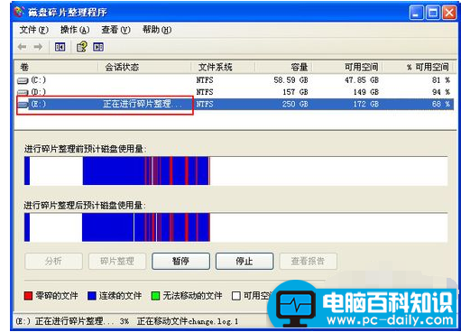Click the 157 GB capacity cell
The image size is (461, 332).
[295, 92]
